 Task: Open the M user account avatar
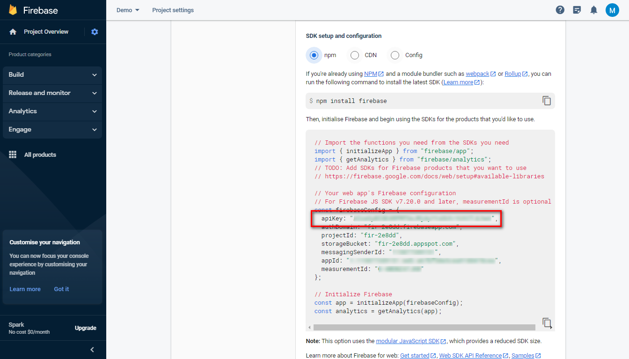pyautogui.click(x=612, y=10)
